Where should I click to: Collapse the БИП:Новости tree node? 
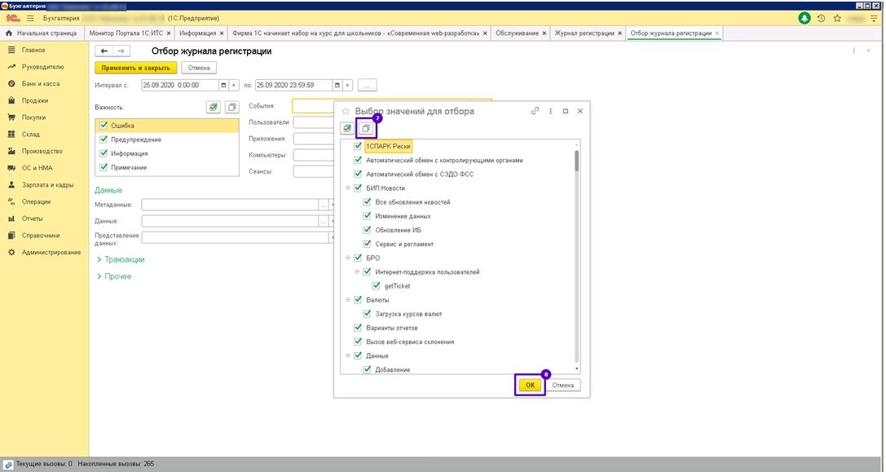pyautogui.click(x=348, y=188)
